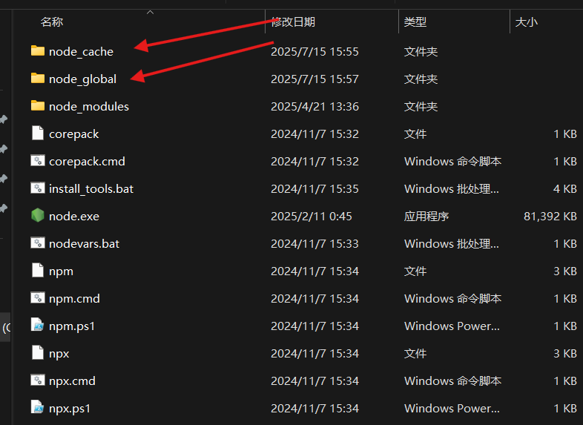
Task: Select the npx.ps1 PowerShell icon
Action: click(38, 407)
